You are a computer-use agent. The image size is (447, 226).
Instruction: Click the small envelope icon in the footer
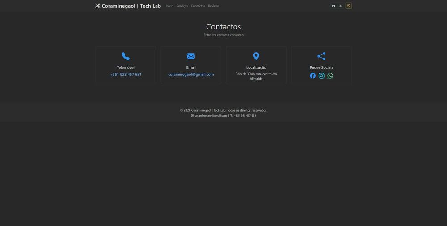(192, 116)
